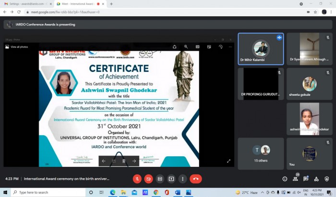Switch to the Gmail Settings tab
The width and height of the screenshot is (336, 197).
click(x=27, y=4)
